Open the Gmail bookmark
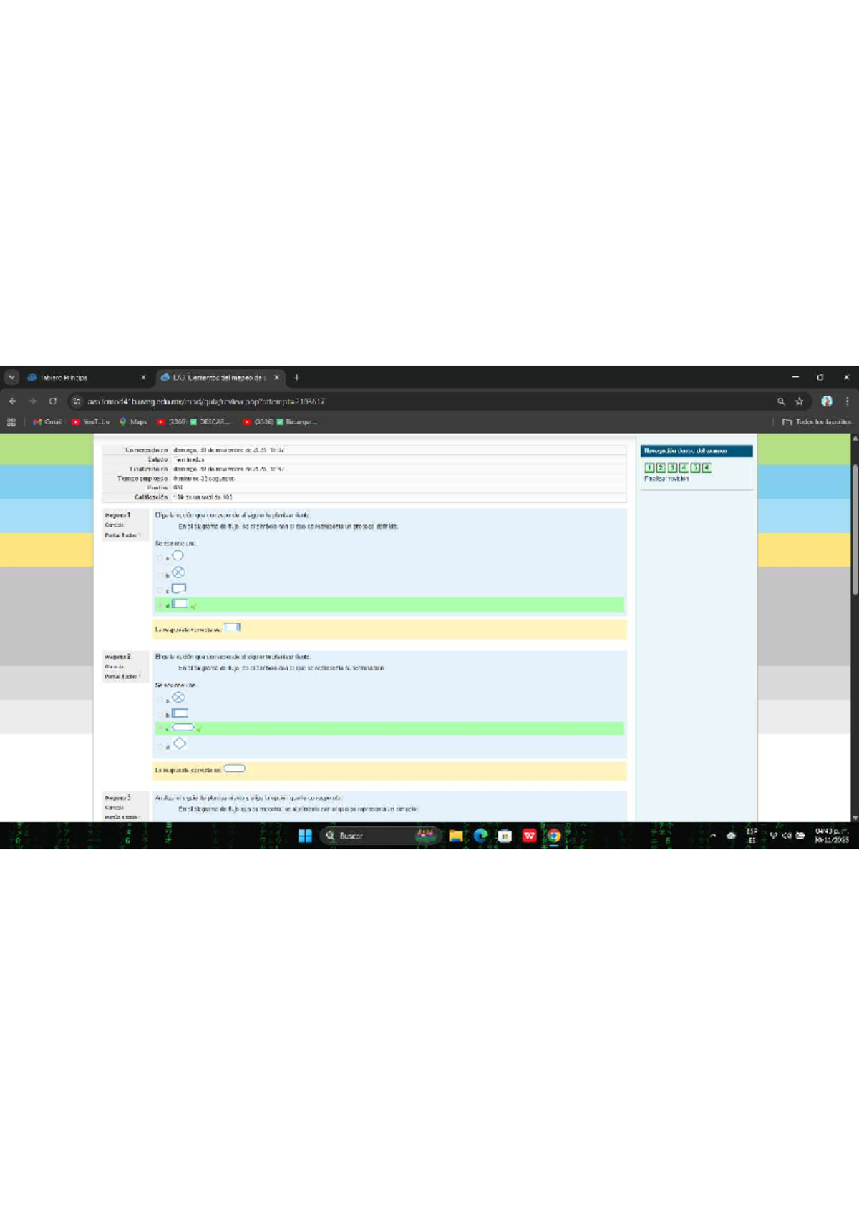 click(47, 422)
